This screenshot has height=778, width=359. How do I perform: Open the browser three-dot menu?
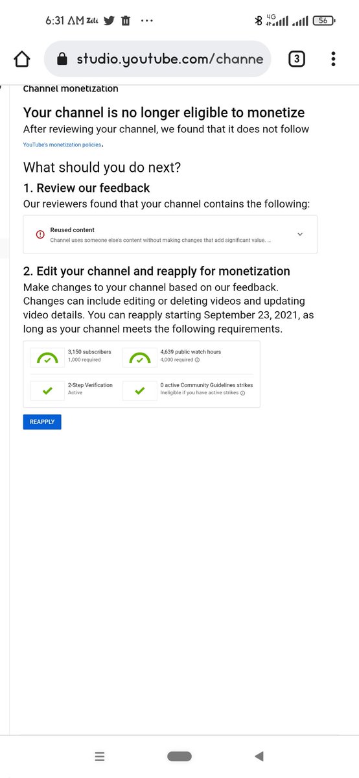[333, 59]
